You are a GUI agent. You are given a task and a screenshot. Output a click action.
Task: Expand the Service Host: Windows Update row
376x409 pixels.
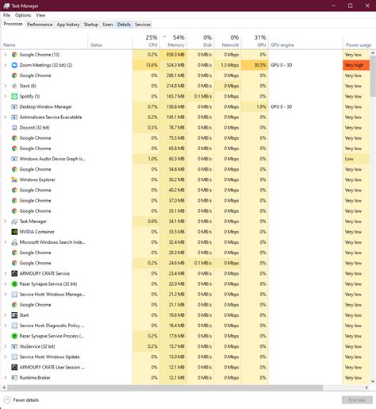[x=6, y=357]
